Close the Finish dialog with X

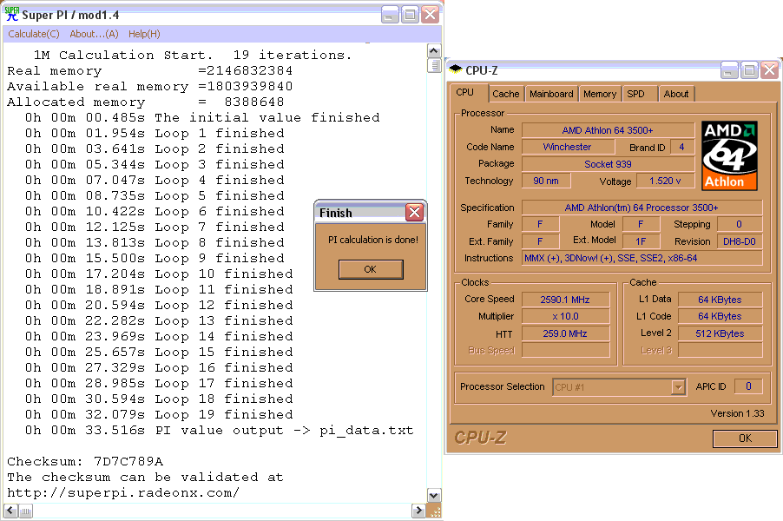tap(414, 212)
